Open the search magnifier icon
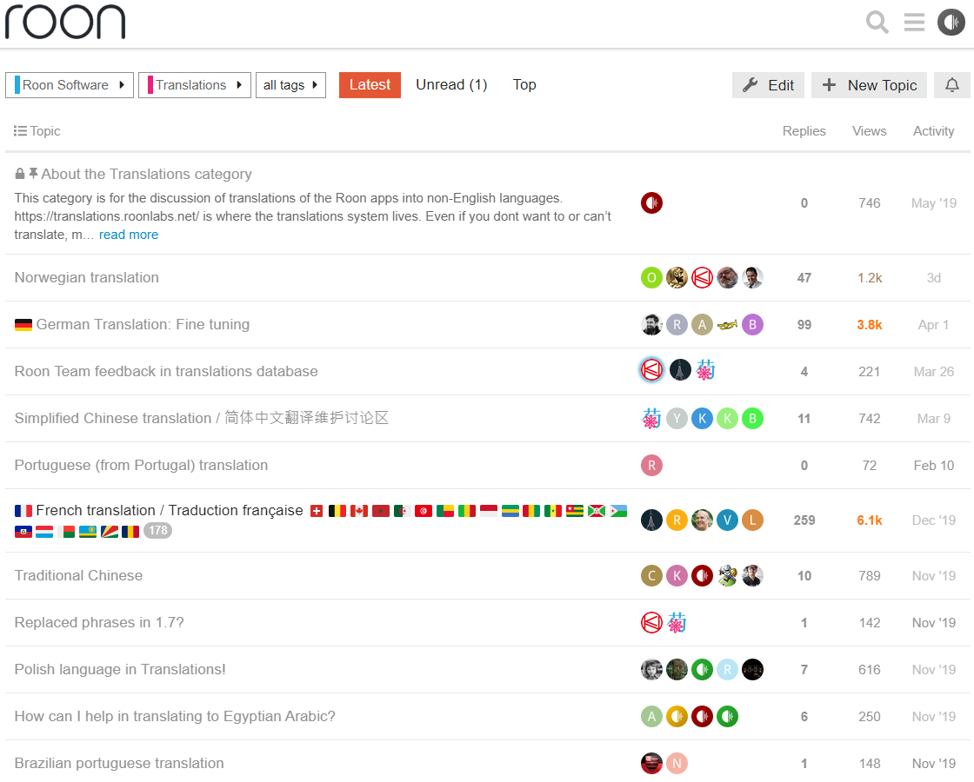Viewport: 974px width, 782px height. pyautogui.click(x=877, y=23)
